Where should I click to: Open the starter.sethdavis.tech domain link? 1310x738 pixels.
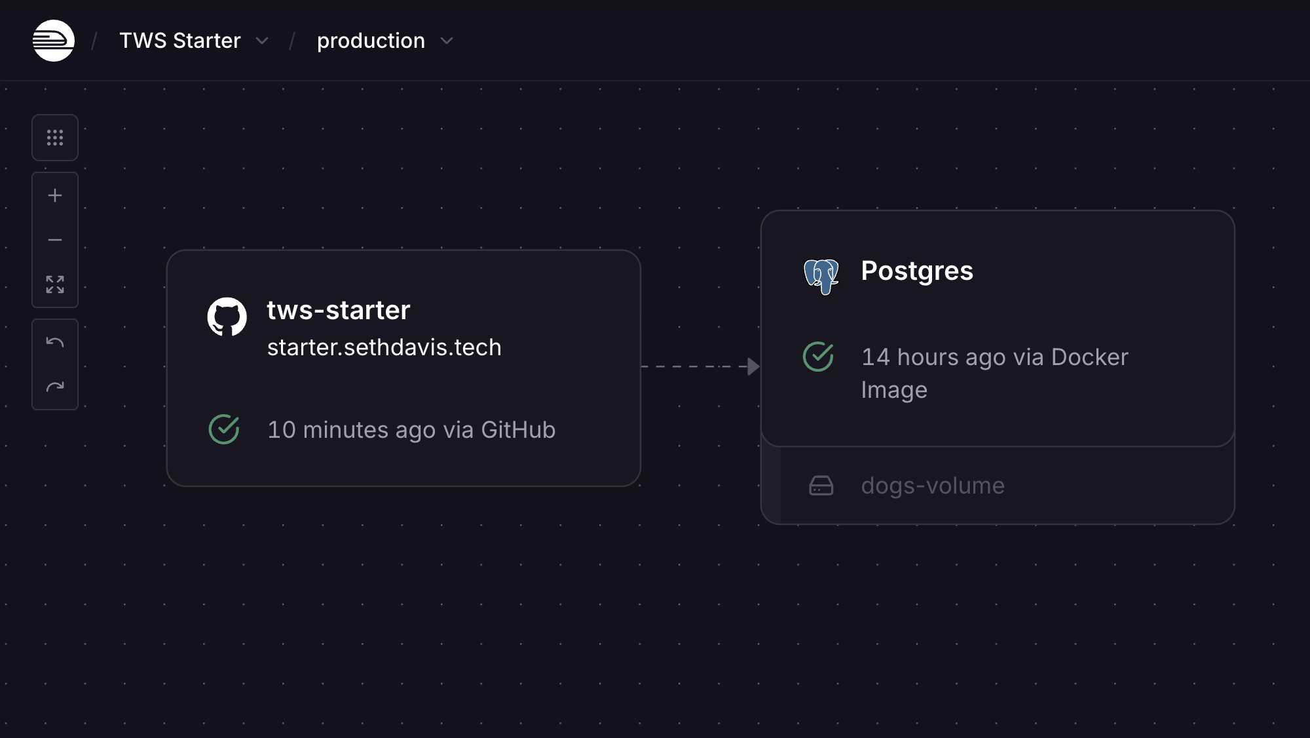(384, 347)
